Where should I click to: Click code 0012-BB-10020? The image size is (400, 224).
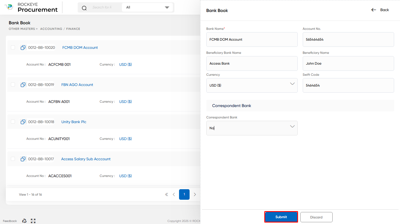pyautogui.click(x=42, y=48)
